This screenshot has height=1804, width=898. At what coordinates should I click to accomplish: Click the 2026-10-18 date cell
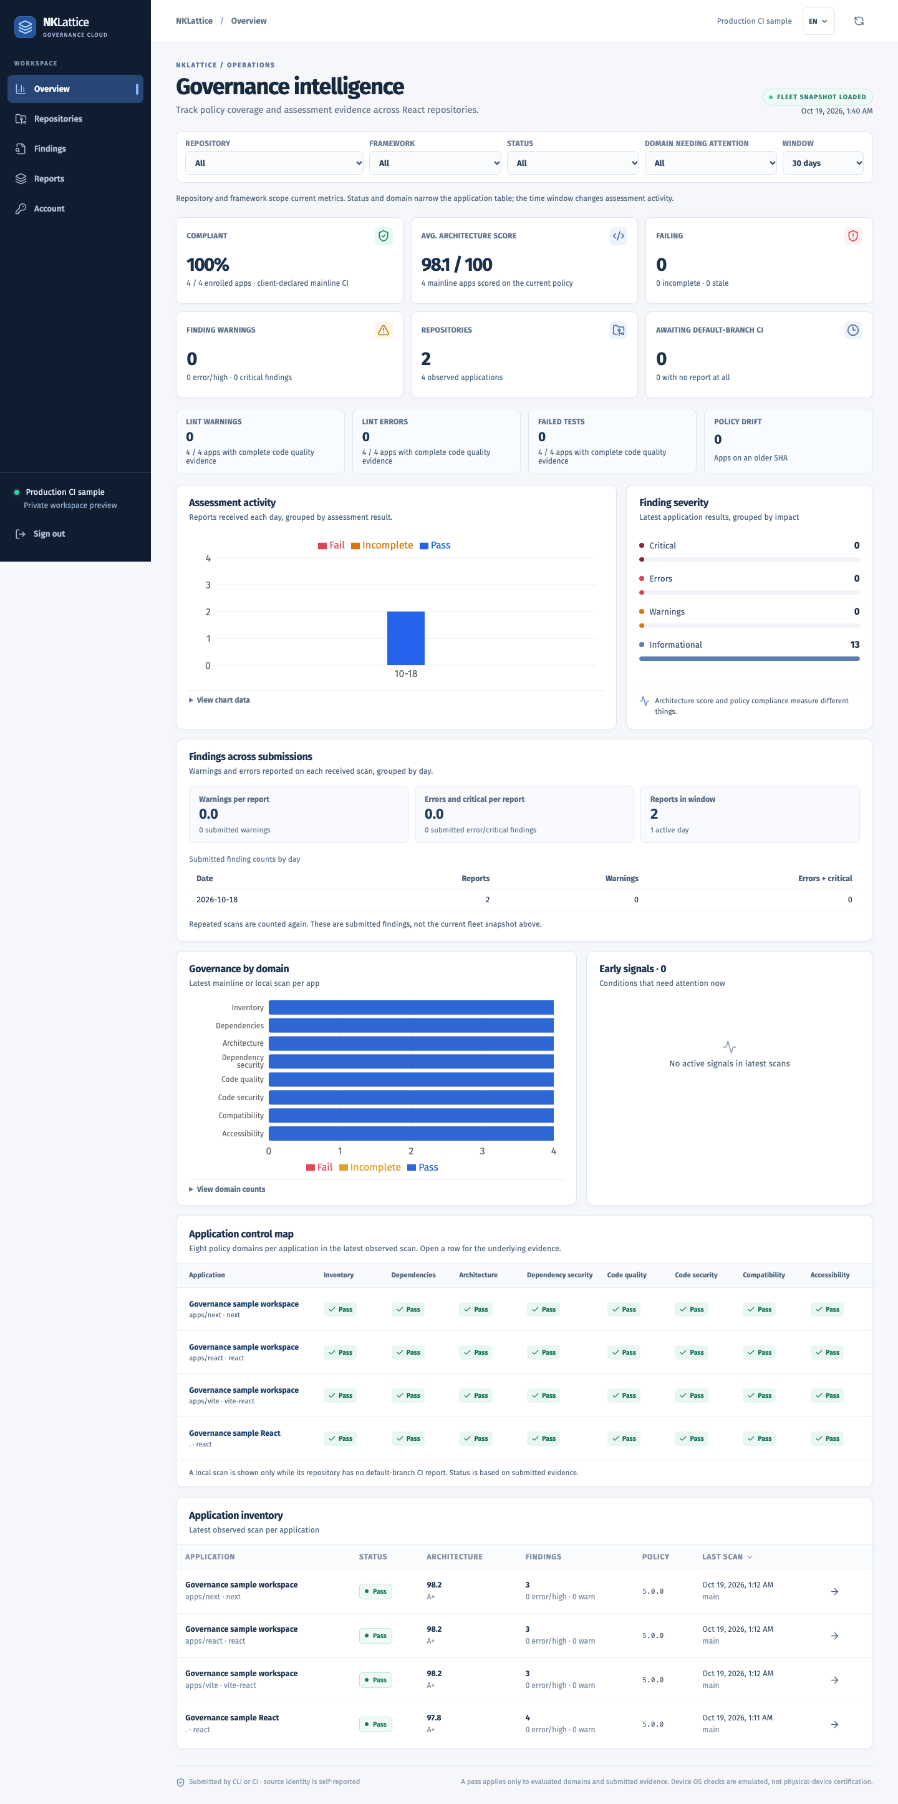[217, 900]
